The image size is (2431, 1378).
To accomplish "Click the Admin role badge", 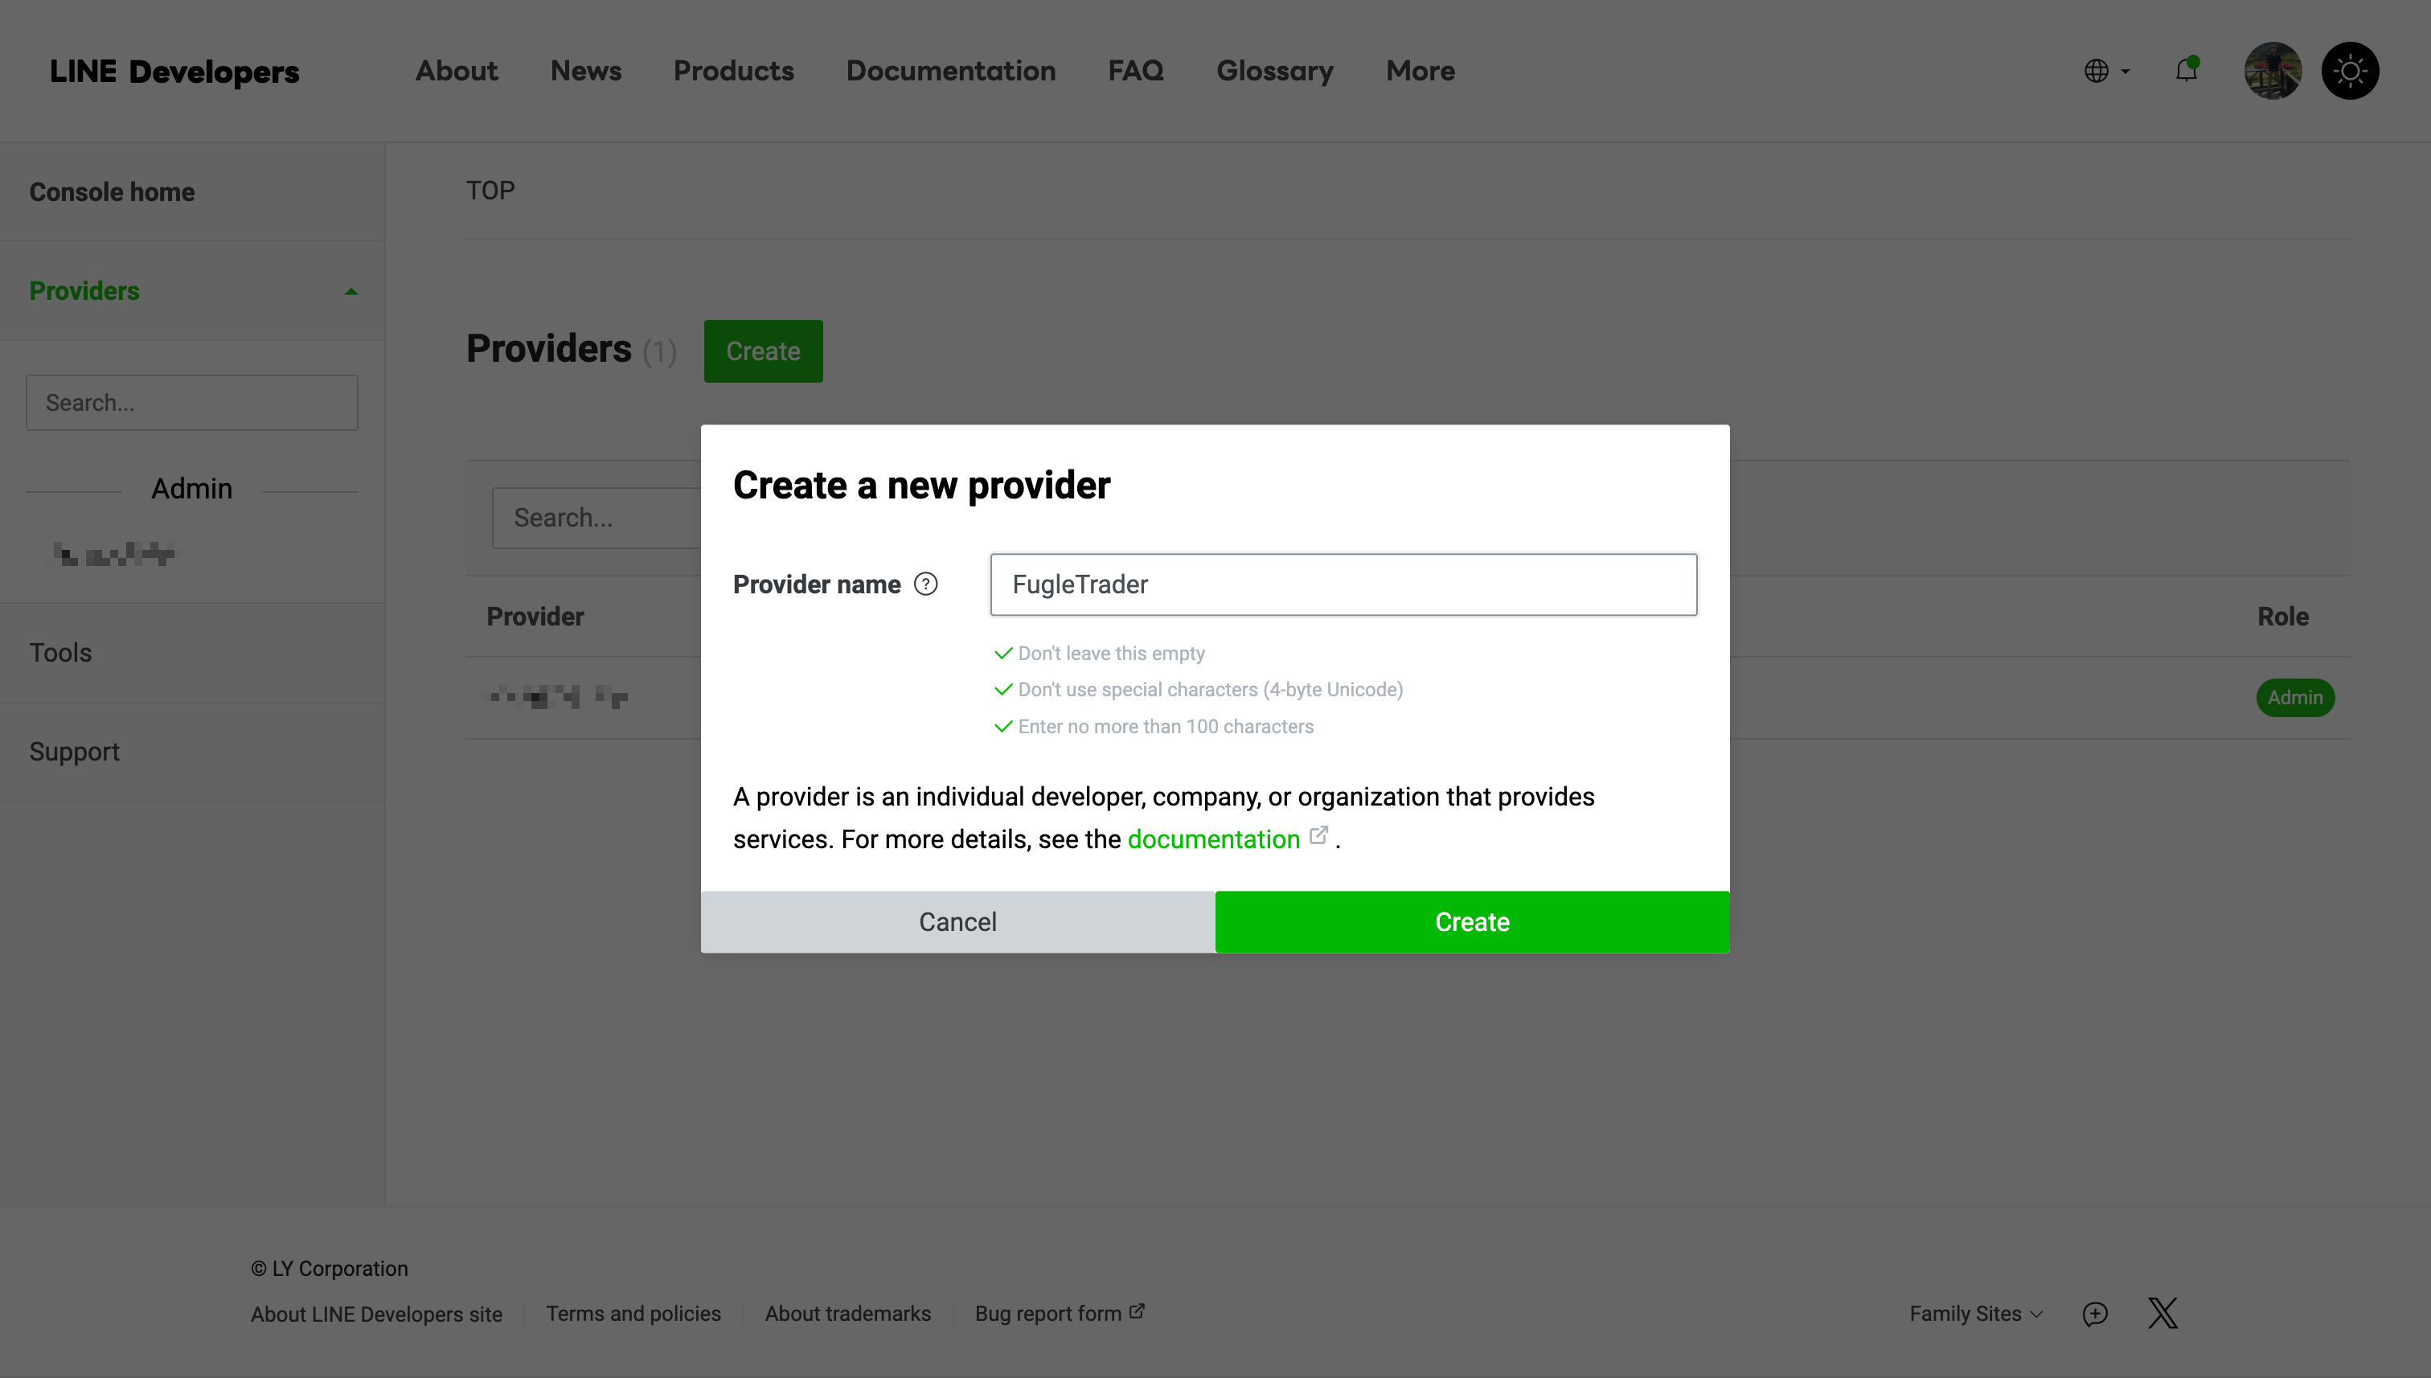I will (x=2294, y=698).
